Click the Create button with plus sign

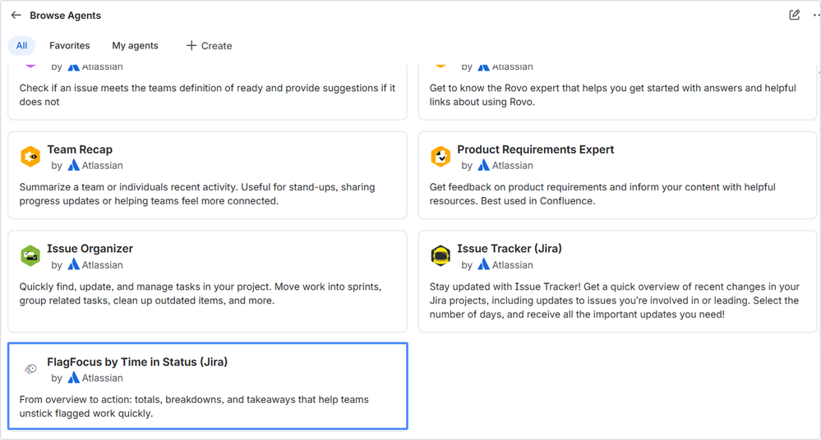(x=209, y=45)
